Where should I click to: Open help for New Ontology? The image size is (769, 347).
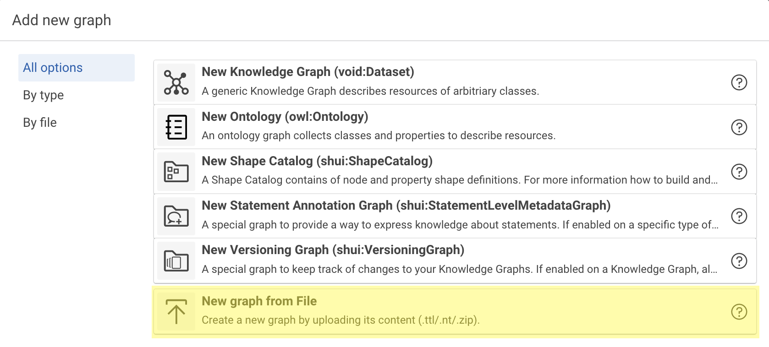(739, 127)
